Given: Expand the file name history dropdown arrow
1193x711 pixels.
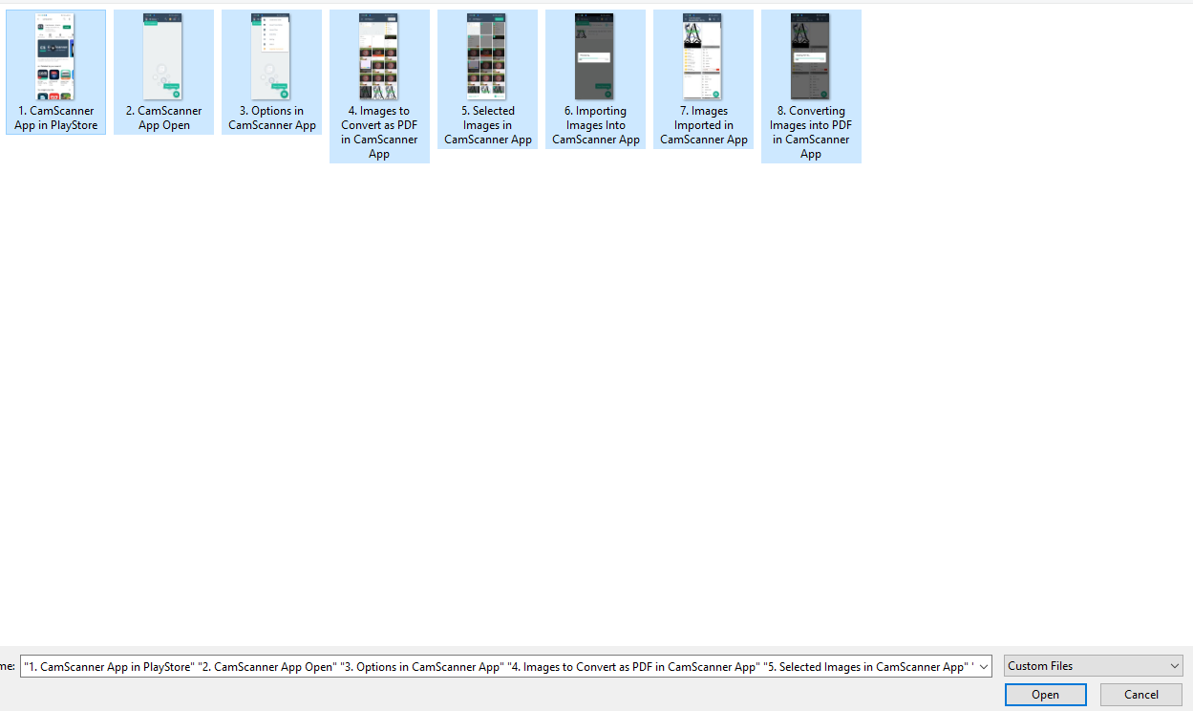Looking at the screenshot, I should click(984, 667).
